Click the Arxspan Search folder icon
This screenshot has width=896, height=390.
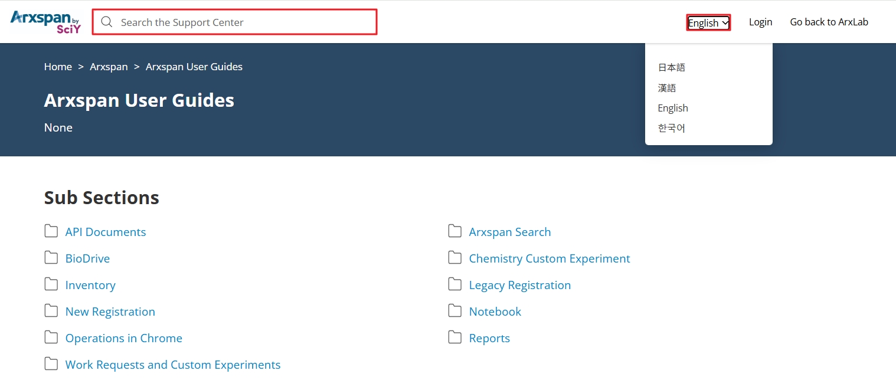click(x=454, y=231)
